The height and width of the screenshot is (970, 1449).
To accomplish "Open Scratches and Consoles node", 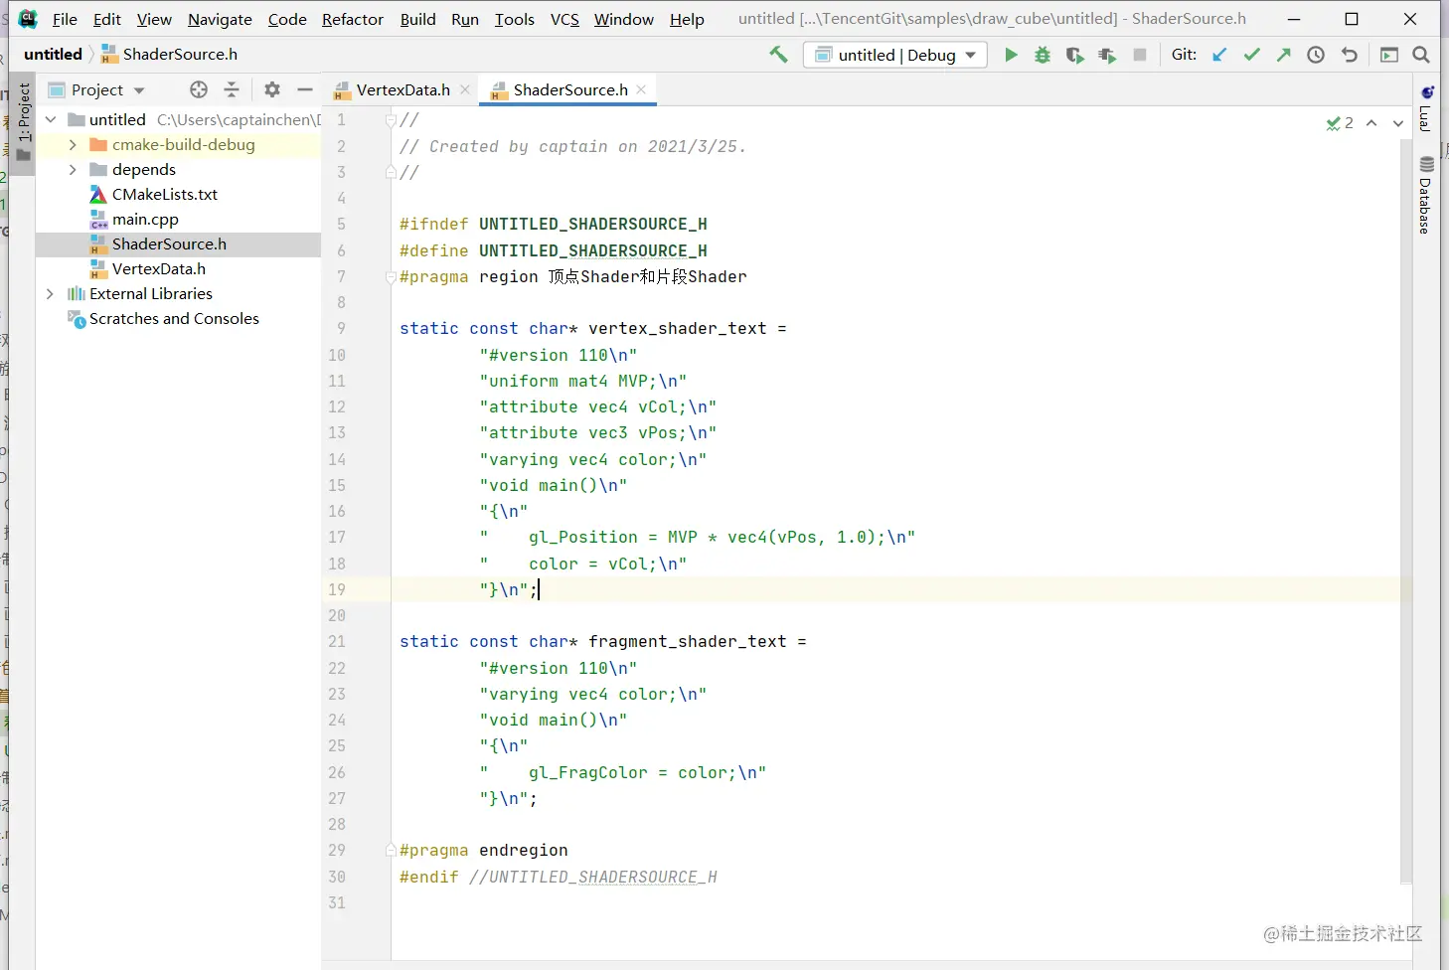I will click(174, 318).
